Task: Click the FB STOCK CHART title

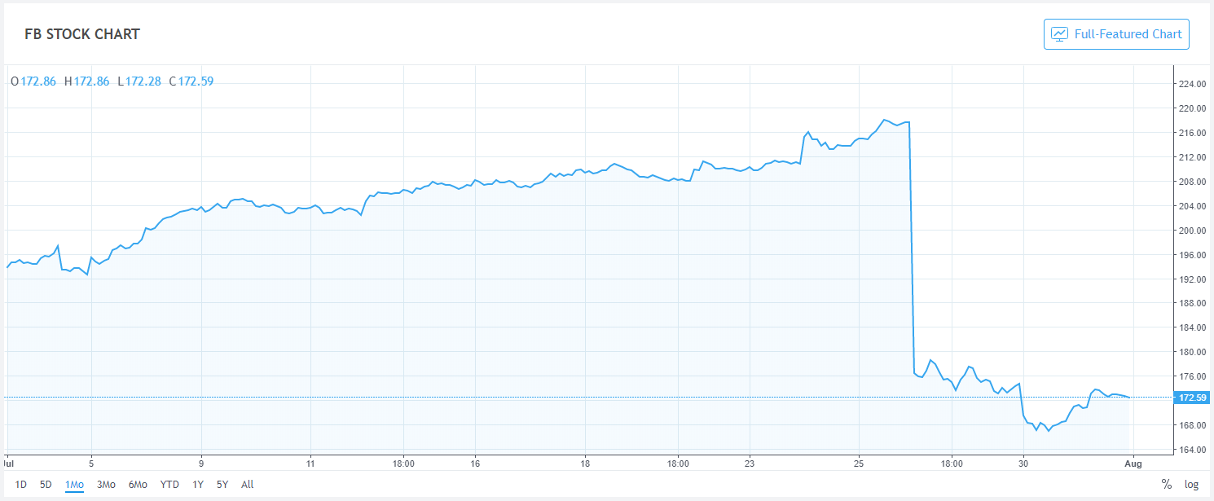Action: [x=82, y=34]
